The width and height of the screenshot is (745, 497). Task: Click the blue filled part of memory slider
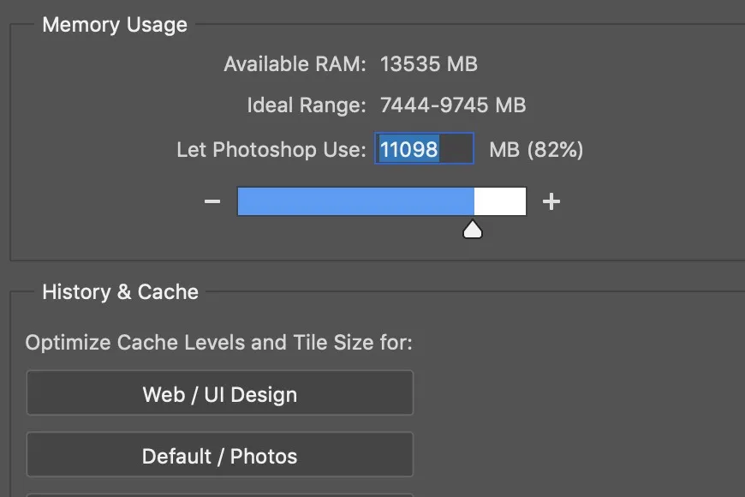(355, 201)
